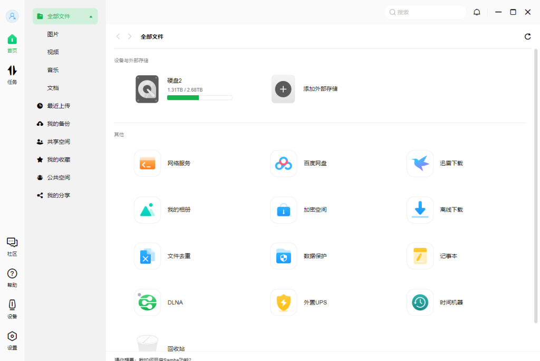Open 网络服务 network service icon

tap(148, 163)
